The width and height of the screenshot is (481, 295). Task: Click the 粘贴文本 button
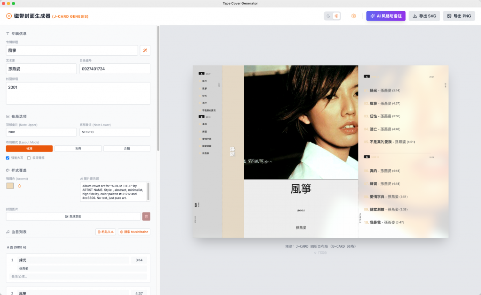(x=105, y=232)
